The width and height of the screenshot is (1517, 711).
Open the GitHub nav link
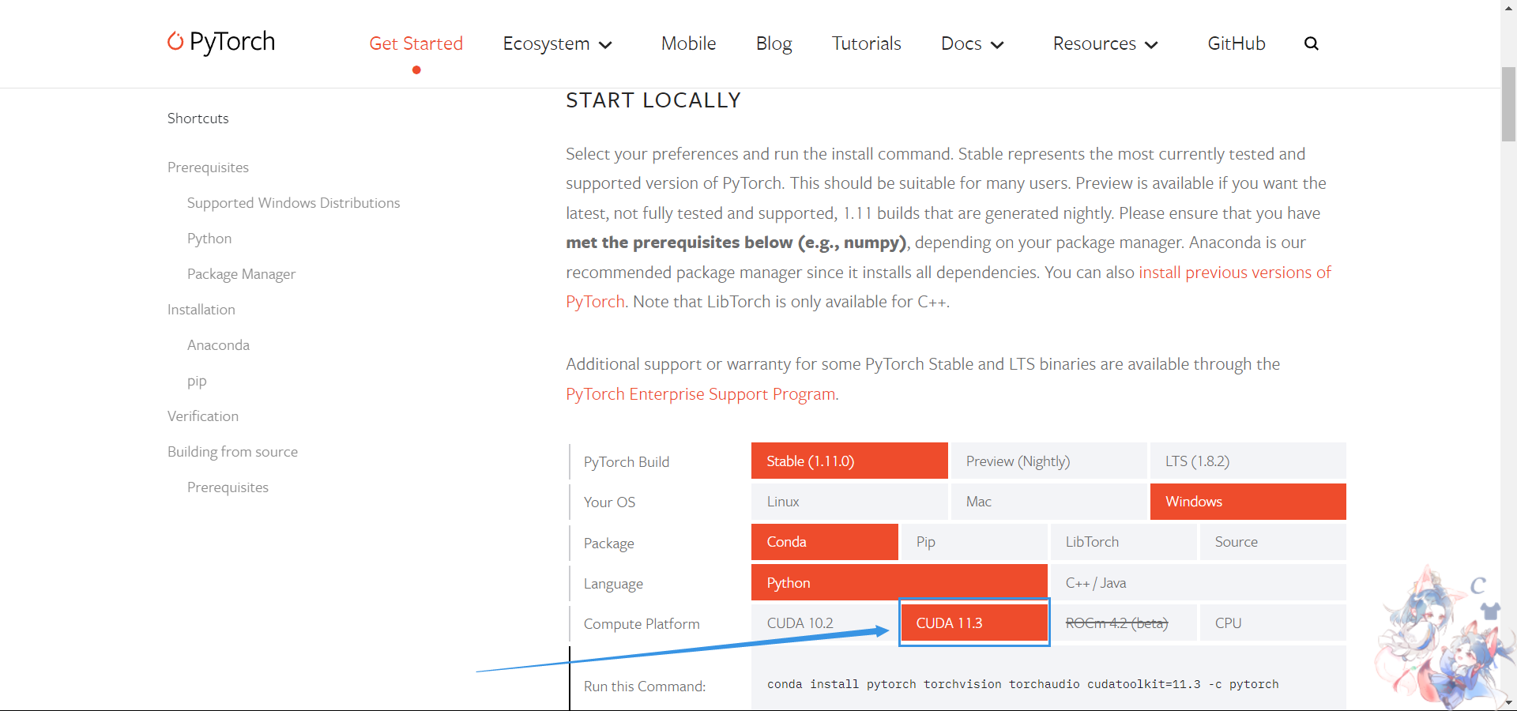click(1236, 43)
